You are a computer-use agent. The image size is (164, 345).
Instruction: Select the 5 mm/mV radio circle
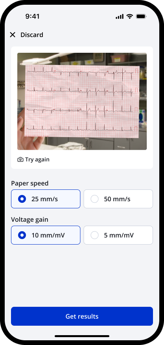coord(94,235)
